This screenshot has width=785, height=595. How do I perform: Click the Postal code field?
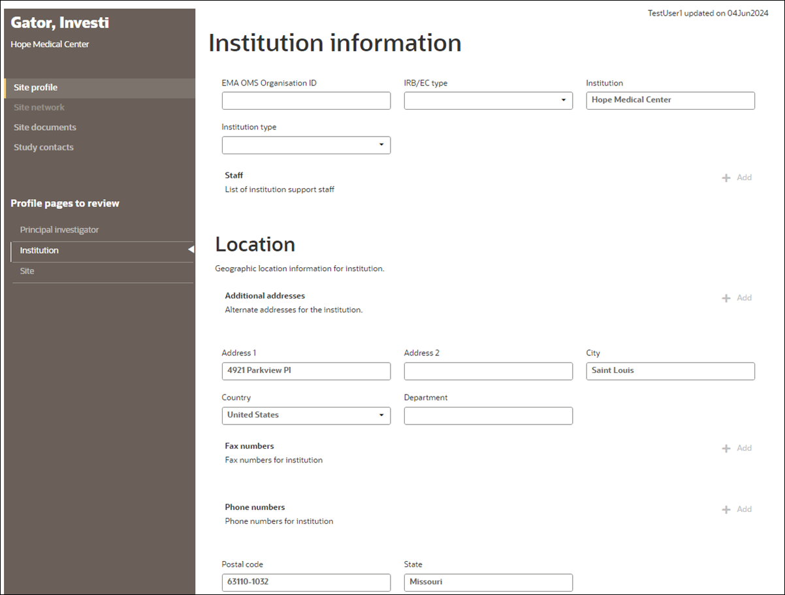click(306, 583)
